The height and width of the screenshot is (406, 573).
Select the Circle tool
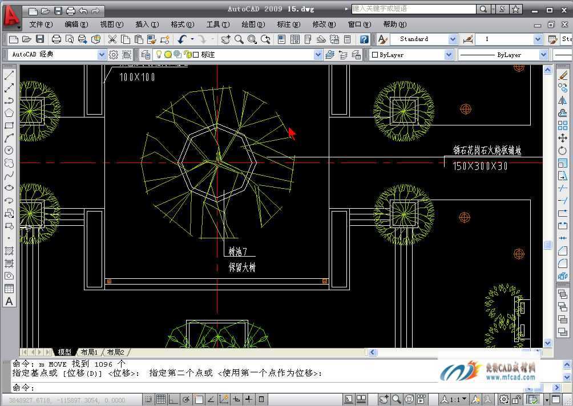[9, 151]
